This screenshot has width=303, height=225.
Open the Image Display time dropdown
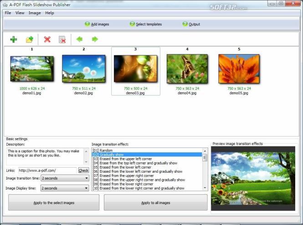click(65, 188)
